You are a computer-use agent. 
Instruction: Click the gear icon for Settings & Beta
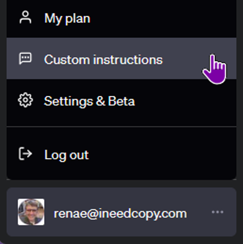pos(25,100)
